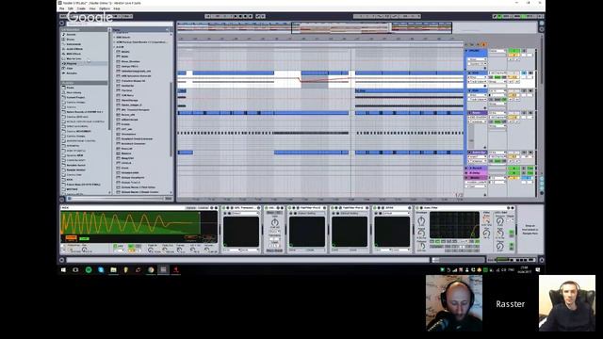Open the File menu

(x=61, y=8)
